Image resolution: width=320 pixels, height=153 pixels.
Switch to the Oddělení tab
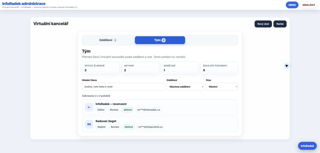(x=108, y=40)
